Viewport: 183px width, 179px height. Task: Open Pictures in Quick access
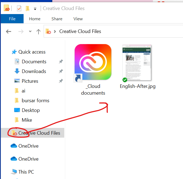[x=30, y=81]
